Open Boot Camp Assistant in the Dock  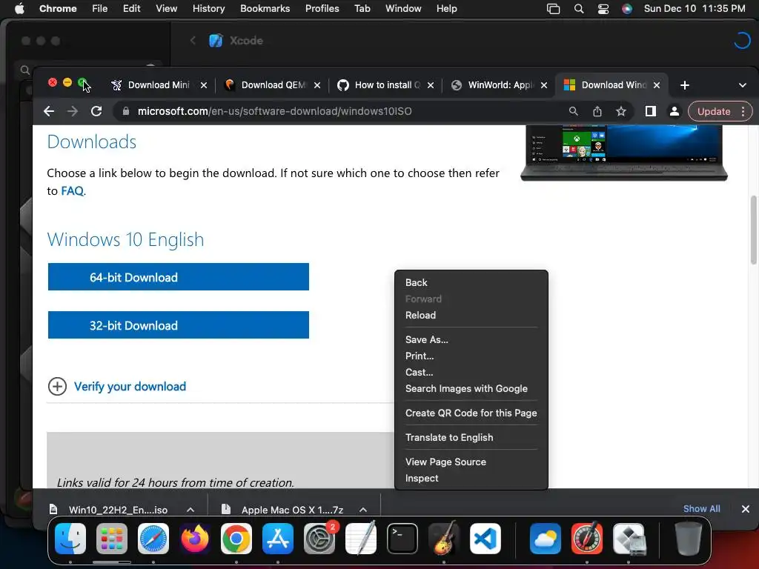click(x=629, y=538)
